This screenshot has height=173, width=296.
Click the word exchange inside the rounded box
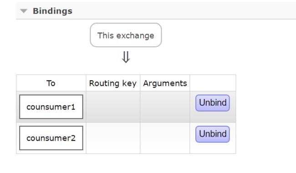(135, 36)
